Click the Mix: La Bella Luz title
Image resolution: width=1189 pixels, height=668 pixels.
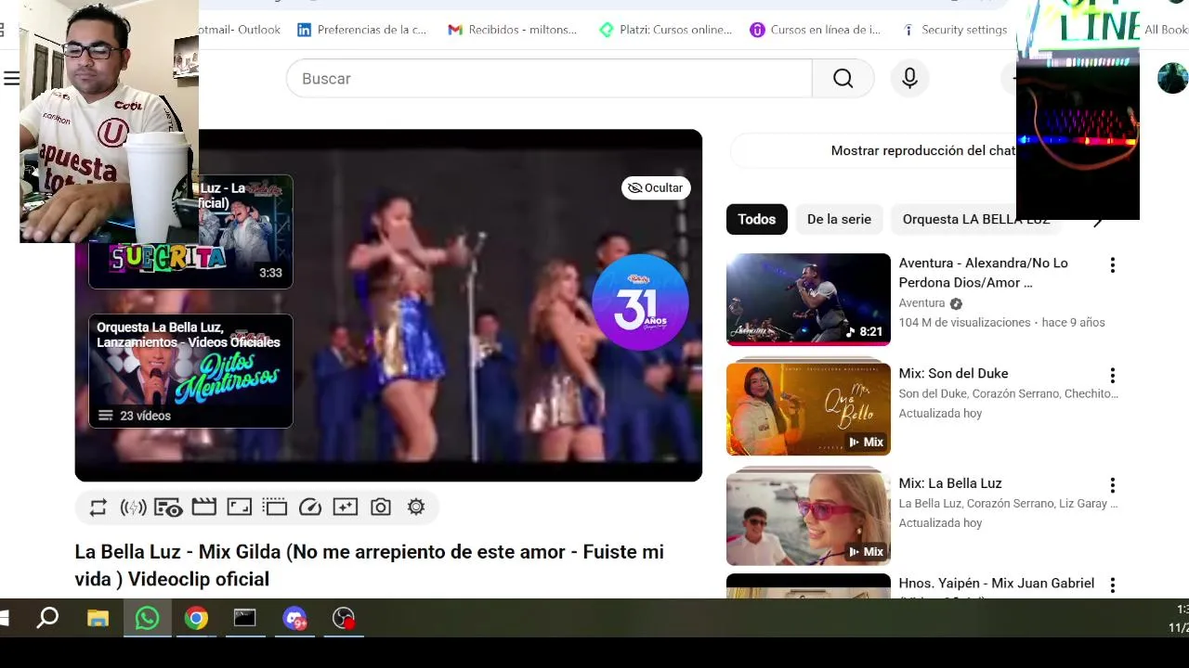coord(950,483)
